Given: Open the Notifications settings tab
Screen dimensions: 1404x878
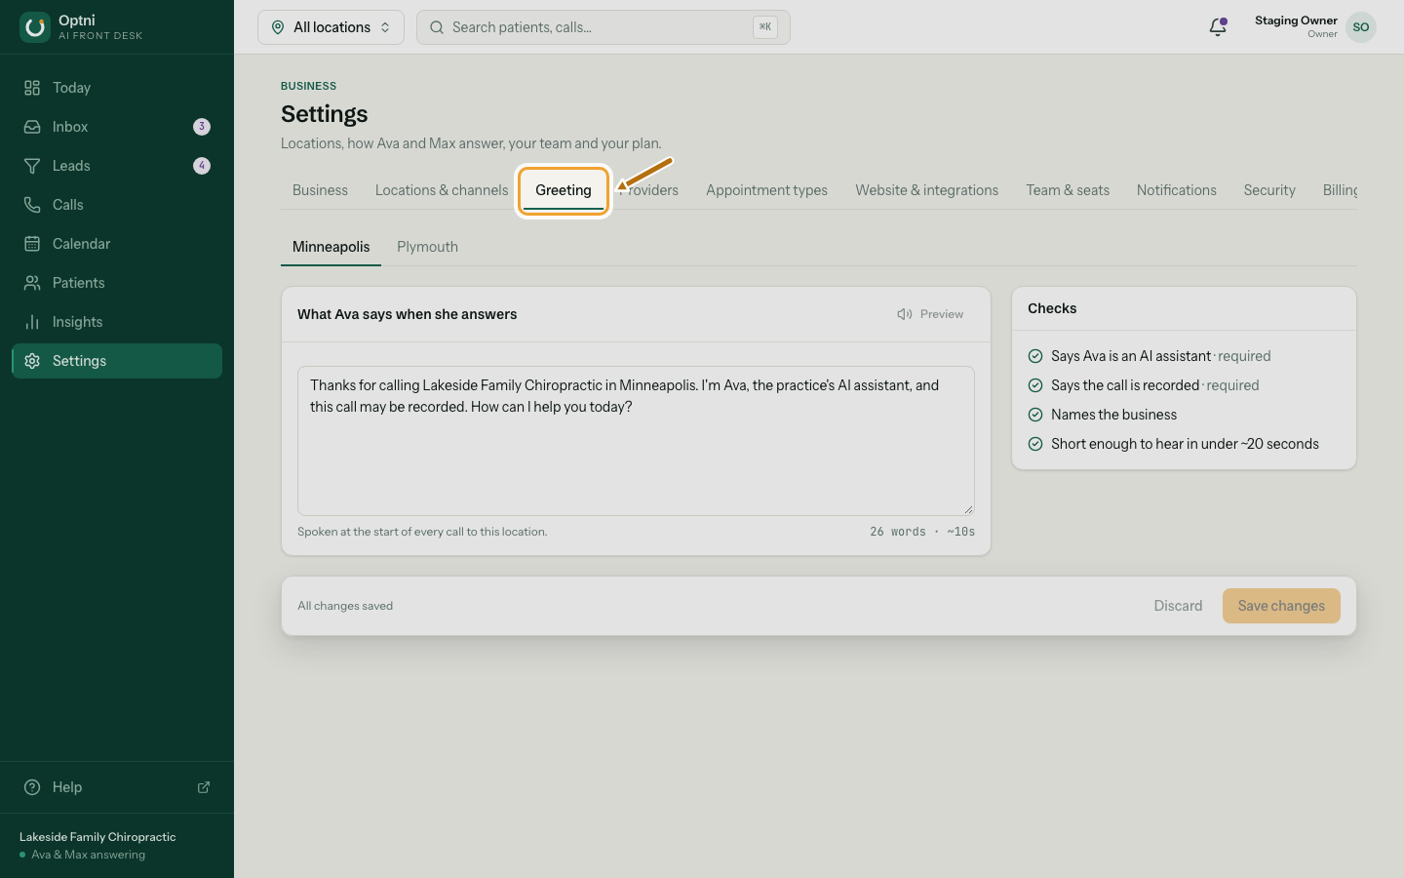Looking at the screenshot, I should pos(1177,190).
